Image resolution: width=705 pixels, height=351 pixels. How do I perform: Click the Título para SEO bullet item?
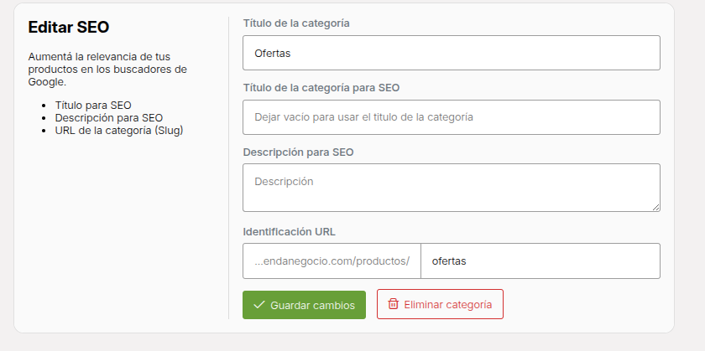93,106
